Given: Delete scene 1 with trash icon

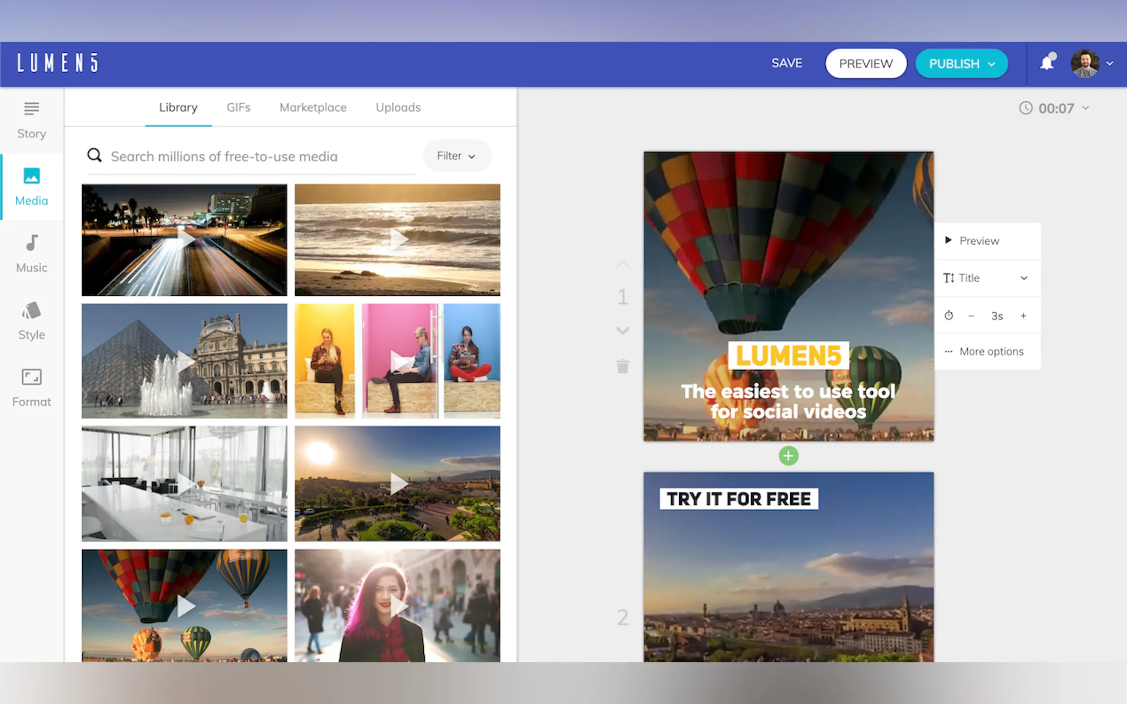Looking at the screenshot, I should [x=623, y=366].
